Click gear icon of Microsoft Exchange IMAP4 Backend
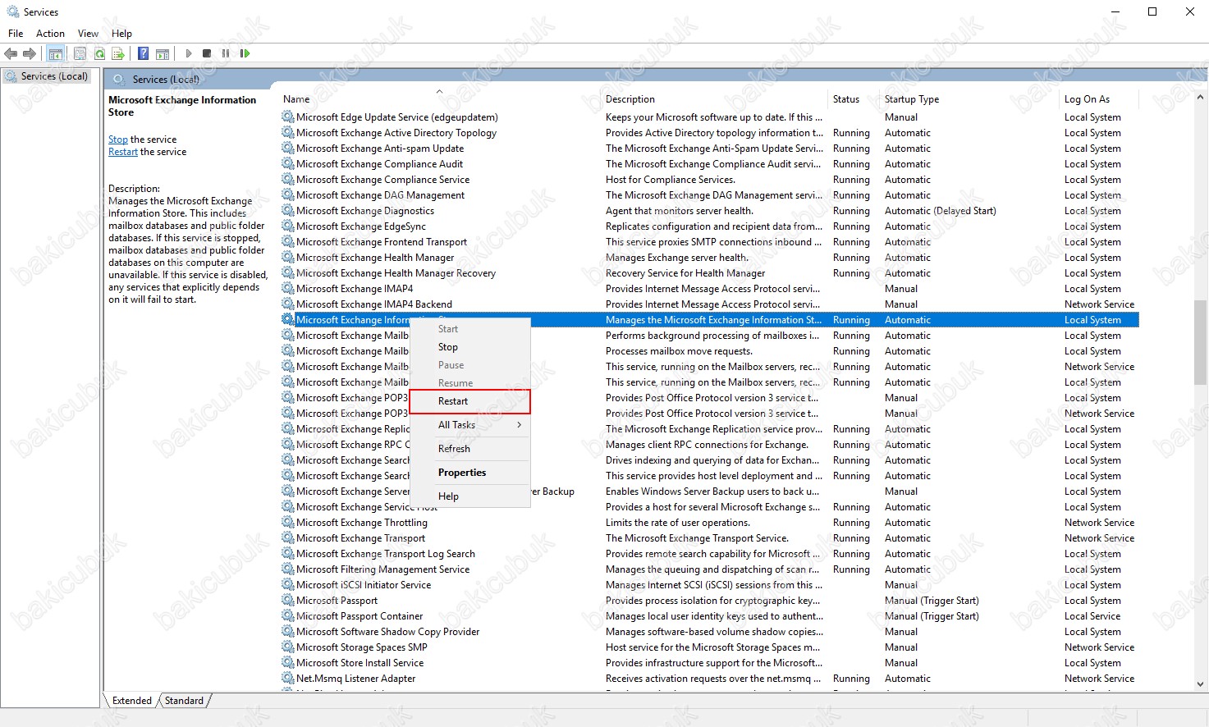This screenshot has height=727, width=1209. click(x=287, y=304)
